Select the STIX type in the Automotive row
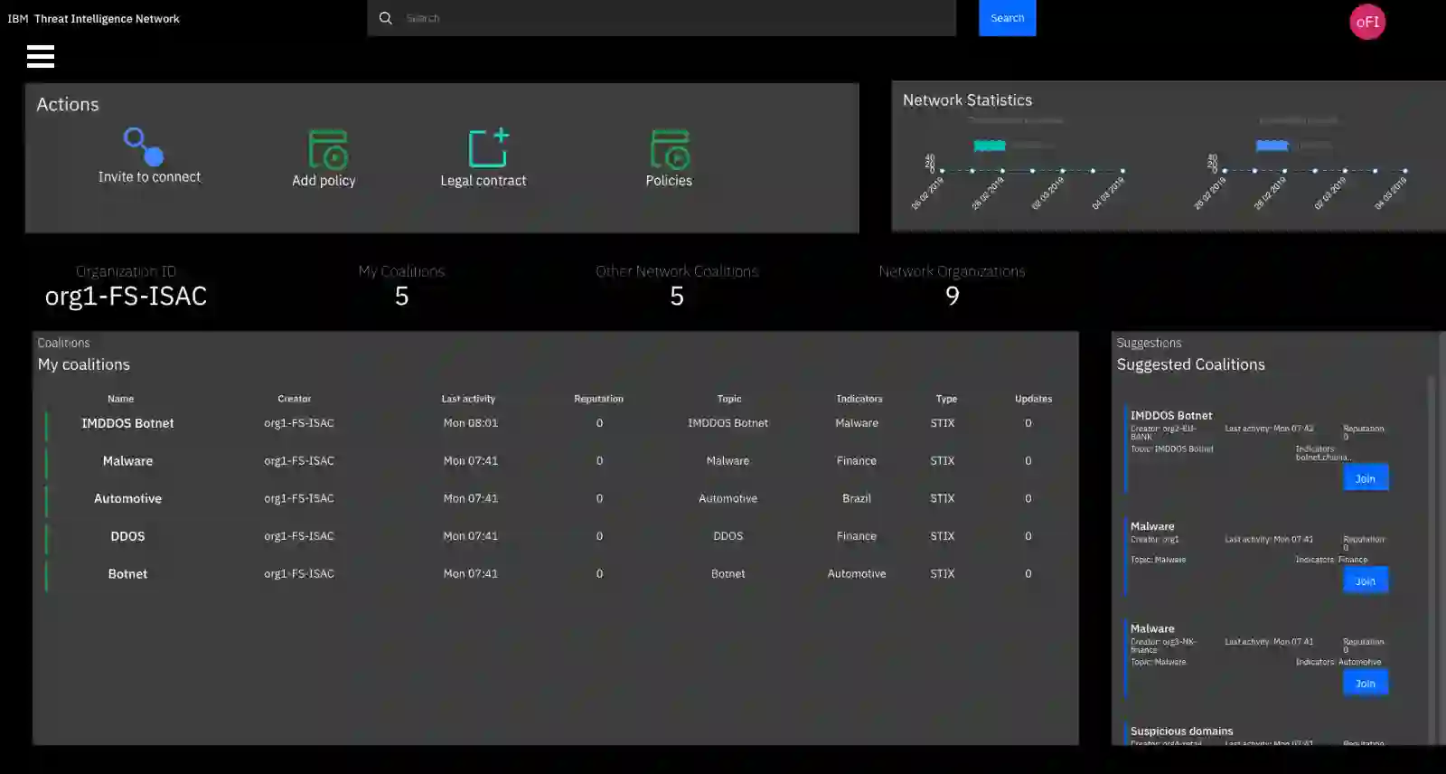Viewport: 1446px width, 774px height. [x=943, y=498]
